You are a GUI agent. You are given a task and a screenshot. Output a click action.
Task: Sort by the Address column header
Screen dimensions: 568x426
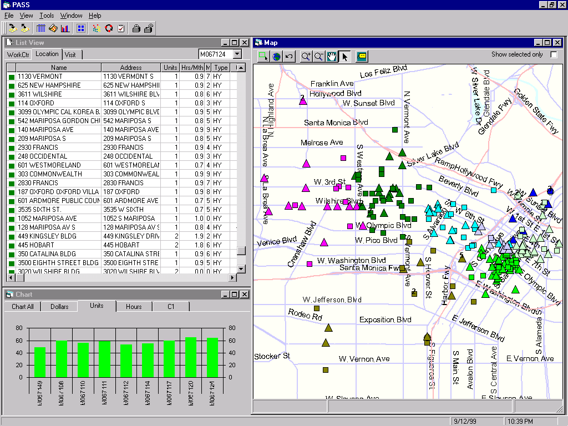[x=131, y=67]
